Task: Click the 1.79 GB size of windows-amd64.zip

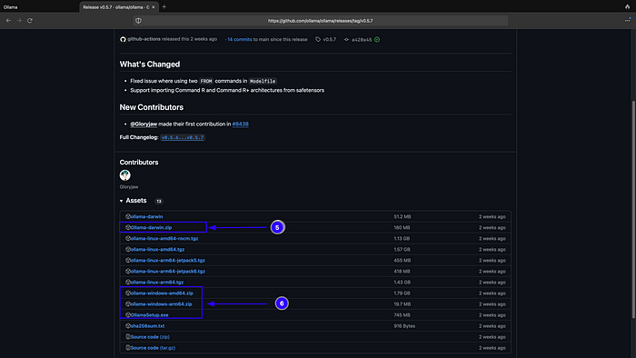Action: 402,293
